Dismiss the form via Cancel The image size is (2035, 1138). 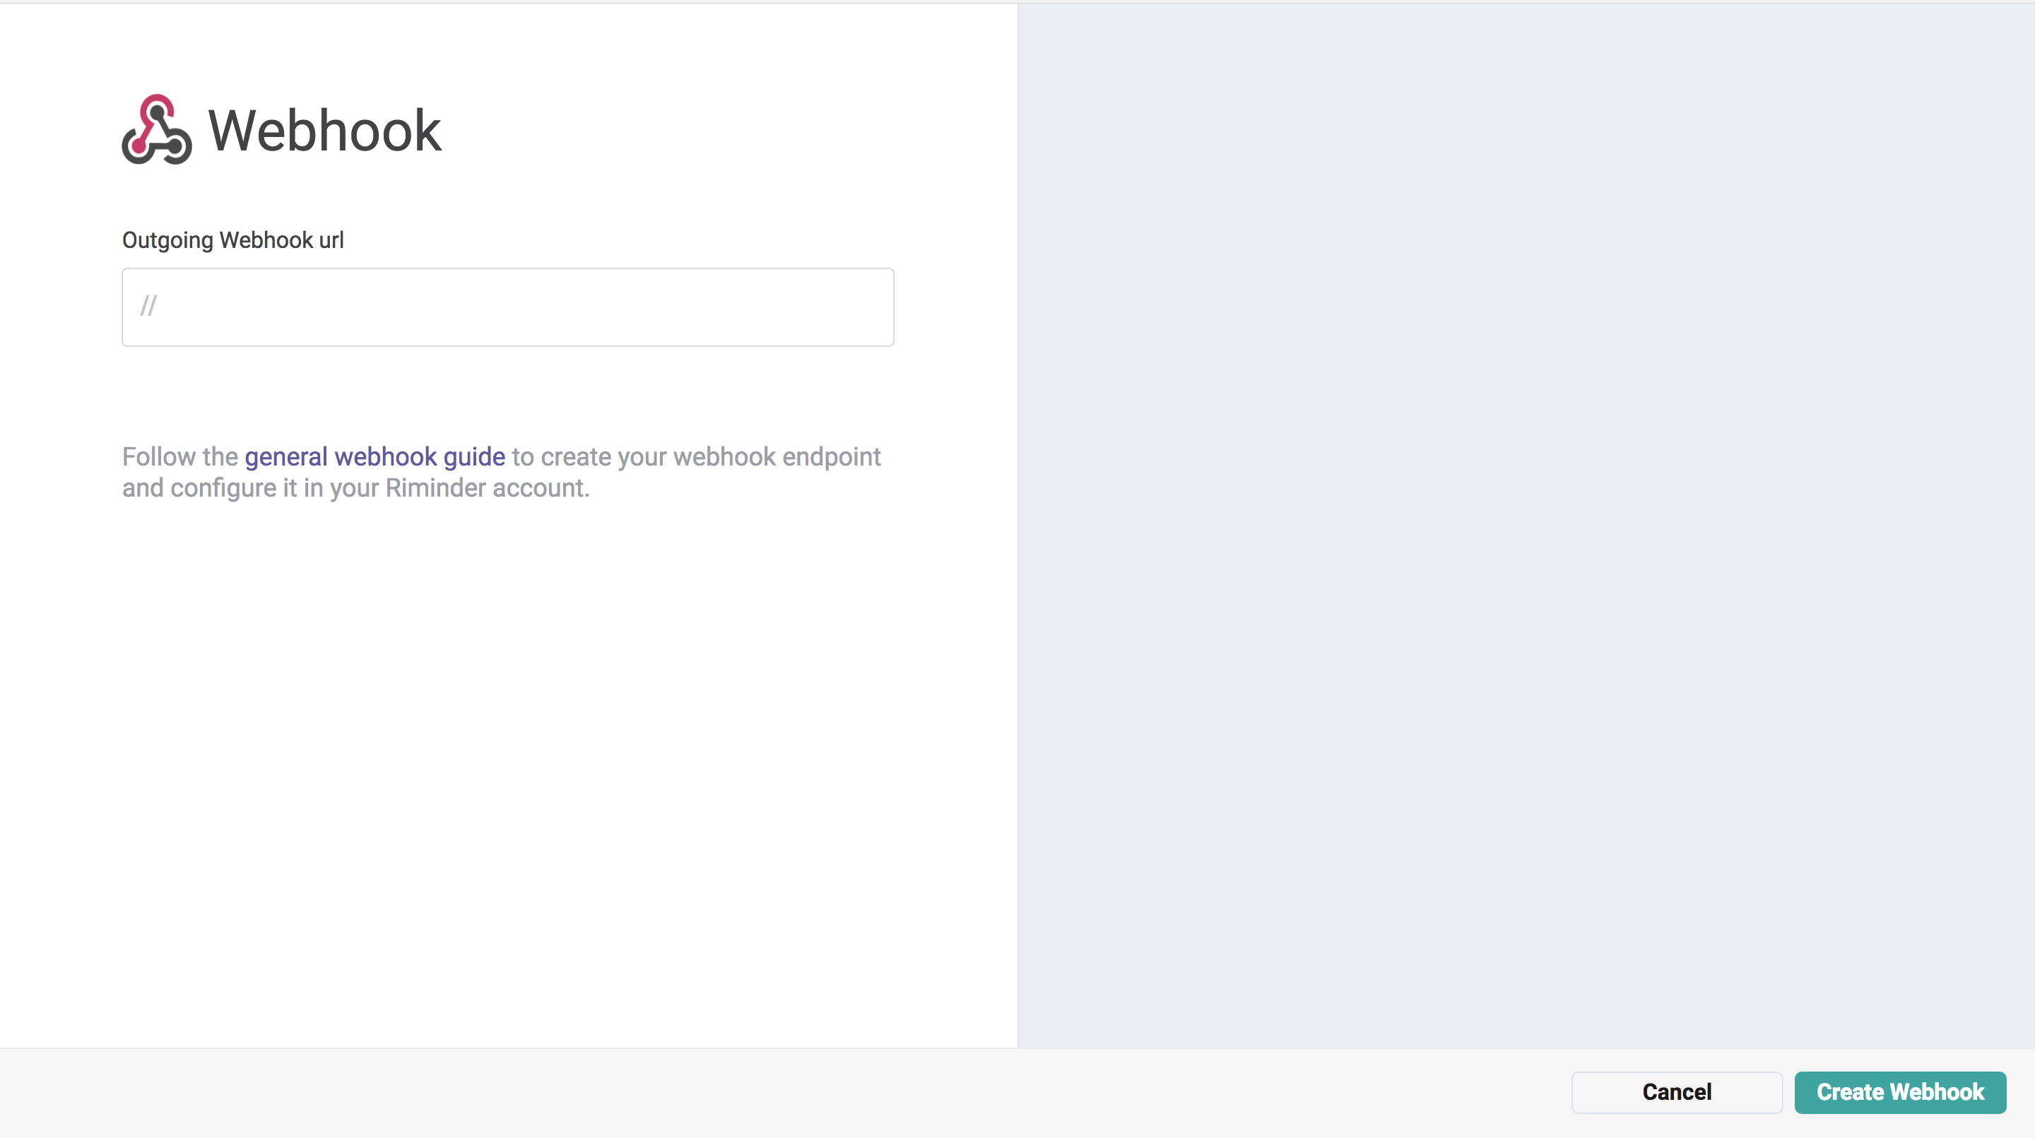point(1676,1092)
